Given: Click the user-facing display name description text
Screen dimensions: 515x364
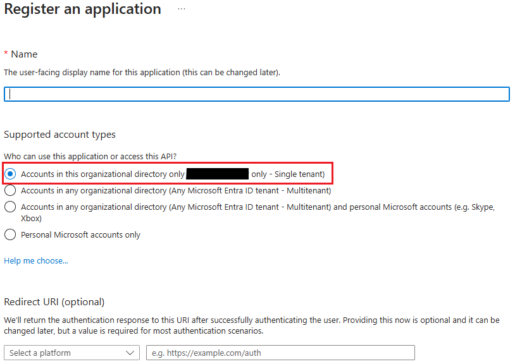Looking at the screenshot, I should pyautogui.click(x=142, y=73).
